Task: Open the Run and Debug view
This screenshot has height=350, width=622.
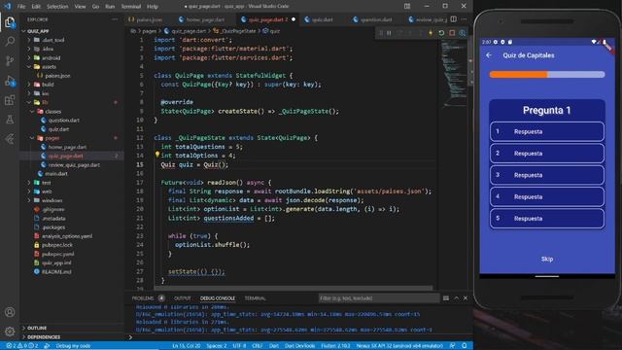Action: (x=10, y=81)
